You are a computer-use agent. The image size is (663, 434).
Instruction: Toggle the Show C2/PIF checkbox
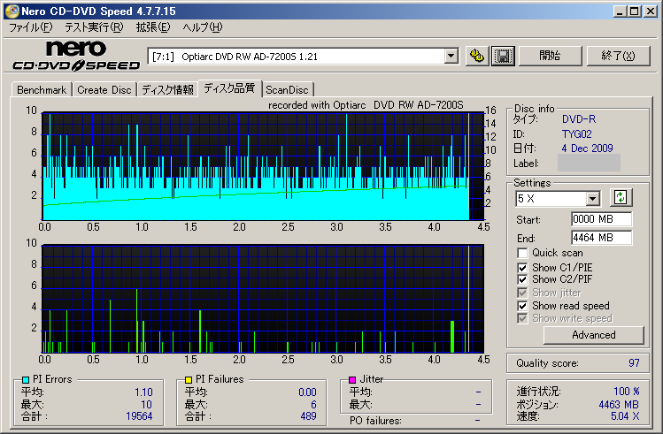tap(522, 279)
